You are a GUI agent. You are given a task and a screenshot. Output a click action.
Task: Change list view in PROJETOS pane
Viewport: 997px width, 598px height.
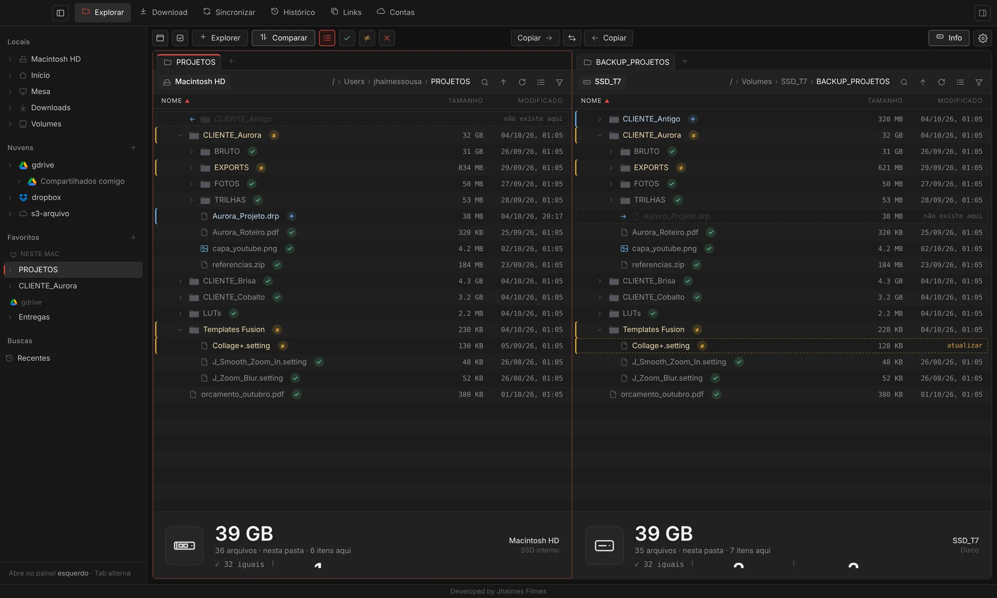(x=541, y=82)
